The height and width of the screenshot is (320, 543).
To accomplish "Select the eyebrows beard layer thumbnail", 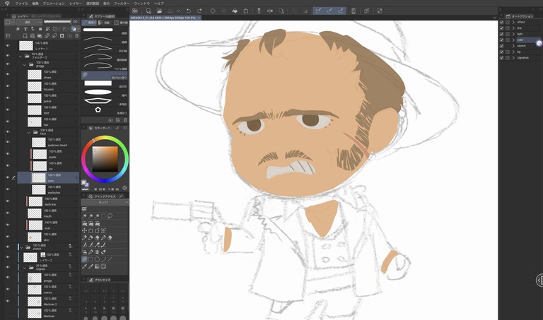I will click(x=38, y=142).
